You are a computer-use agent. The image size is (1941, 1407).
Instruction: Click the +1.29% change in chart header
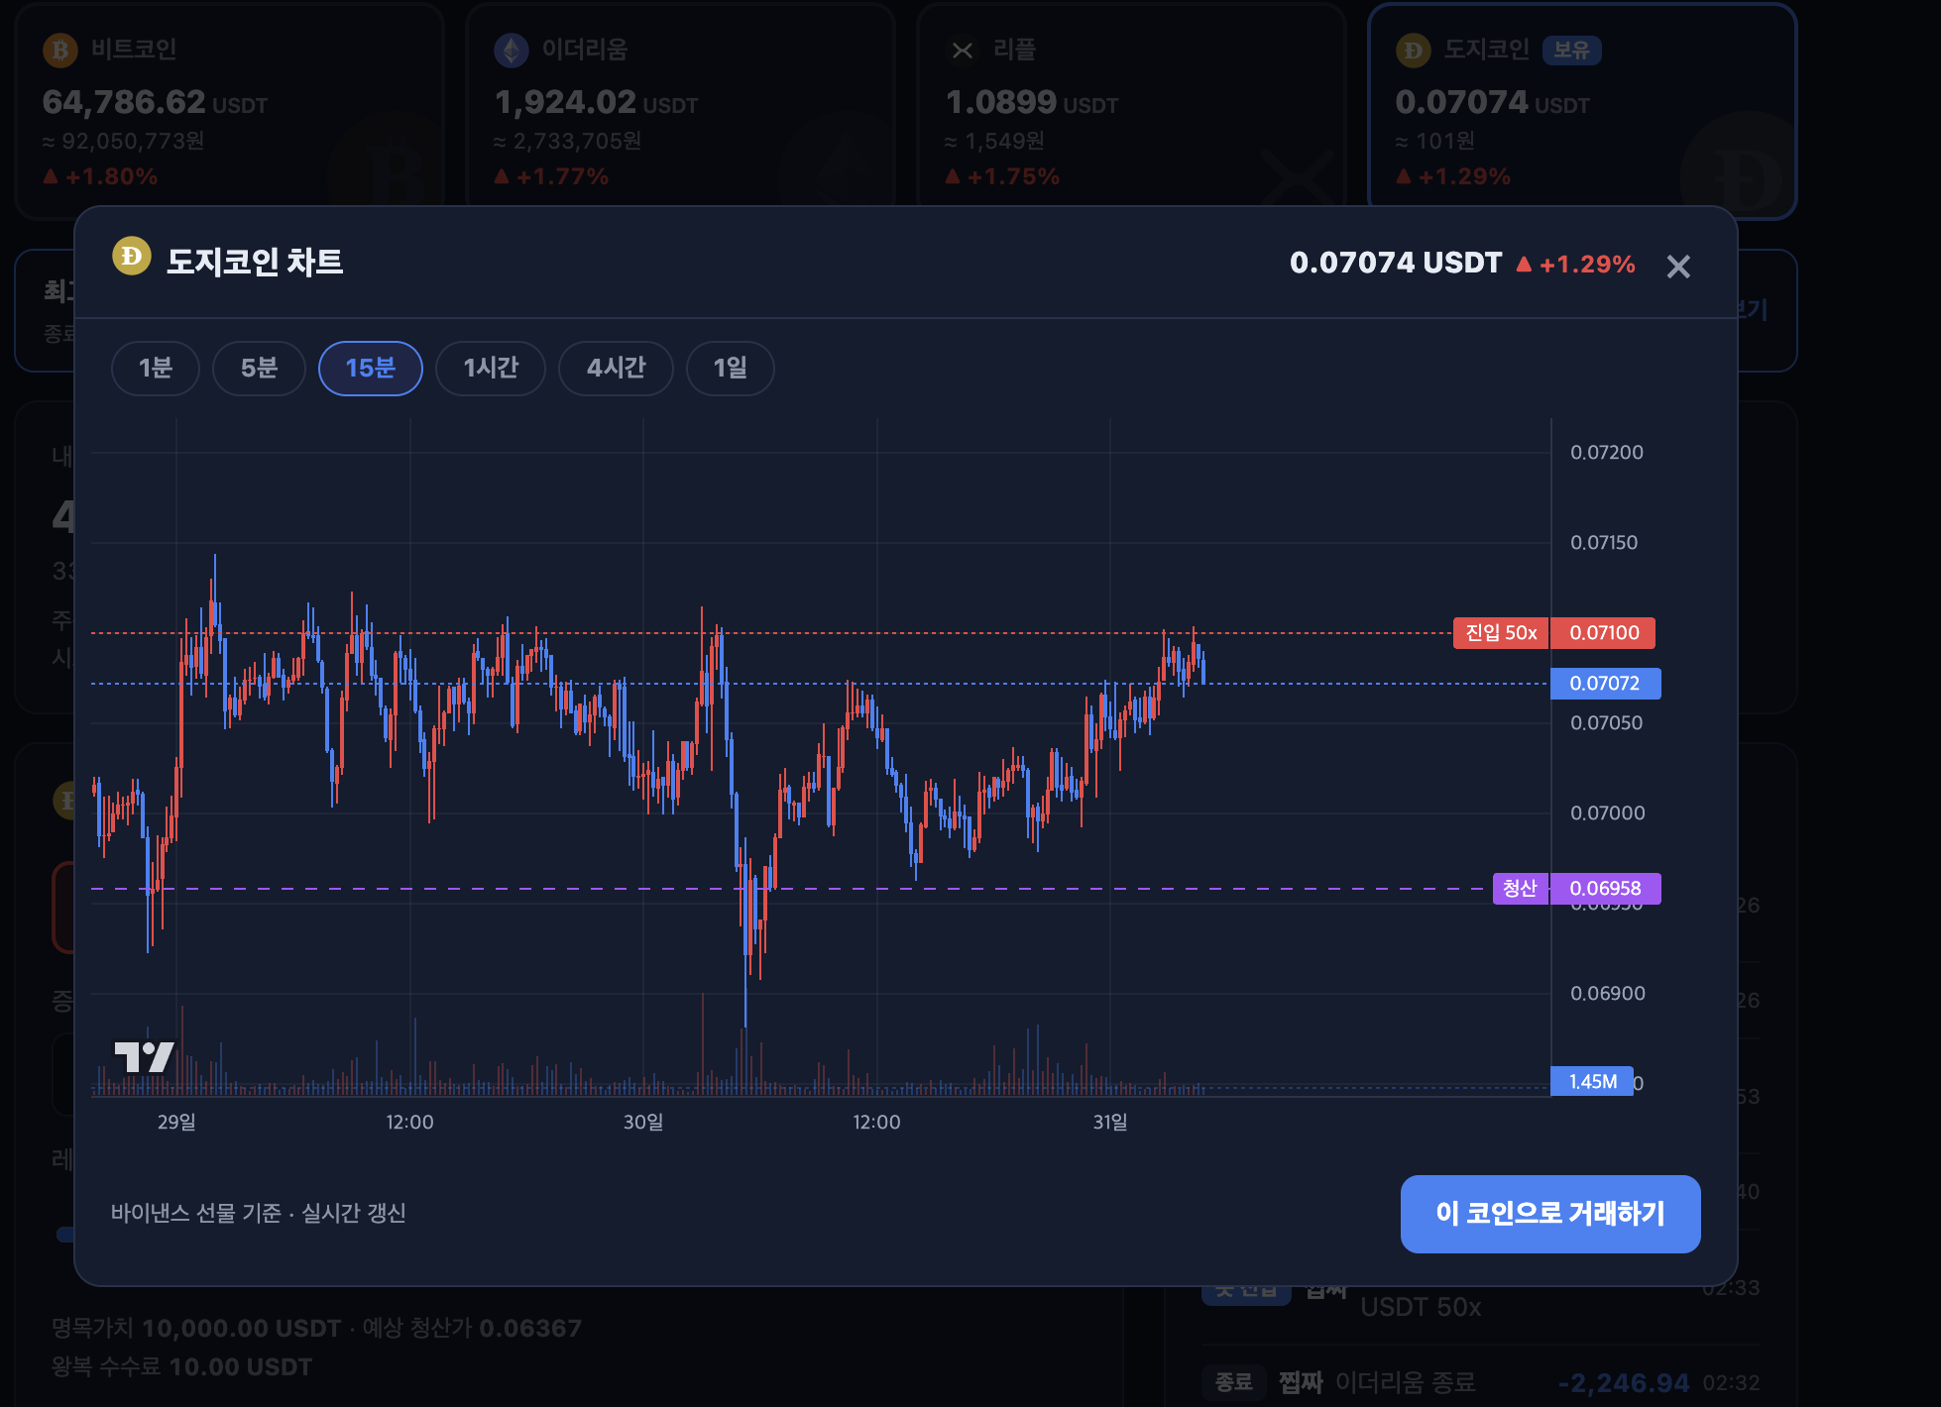pos(1587,265)
